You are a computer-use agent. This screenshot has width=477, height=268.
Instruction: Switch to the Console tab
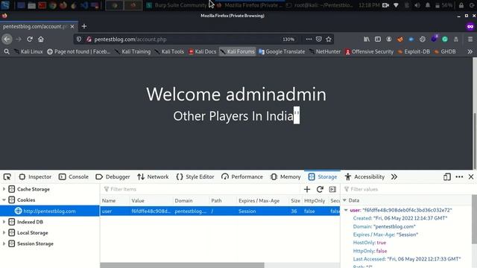click(74, 177)
